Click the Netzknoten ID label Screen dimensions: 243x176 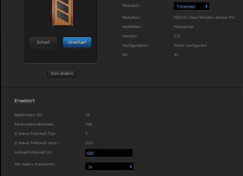pyautogui.click(x=29, y=115)
